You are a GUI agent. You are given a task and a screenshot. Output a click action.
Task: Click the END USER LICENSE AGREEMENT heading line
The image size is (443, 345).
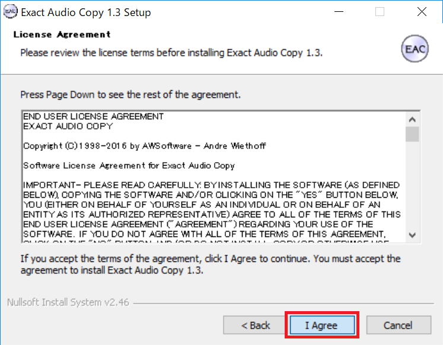[93, 116]
